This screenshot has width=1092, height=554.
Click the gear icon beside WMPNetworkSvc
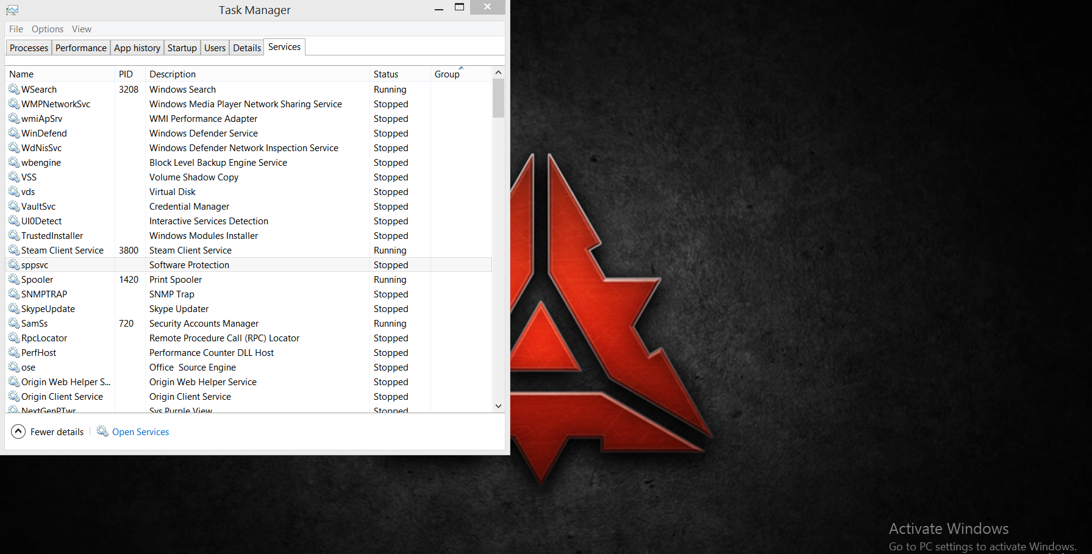coord(14,104)
